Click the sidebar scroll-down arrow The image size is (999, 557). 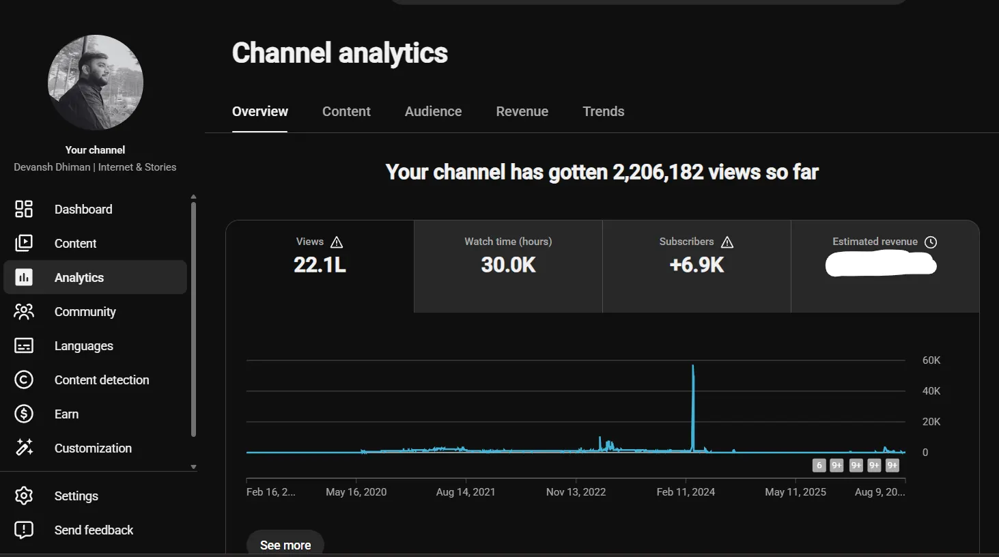[193, 467]
